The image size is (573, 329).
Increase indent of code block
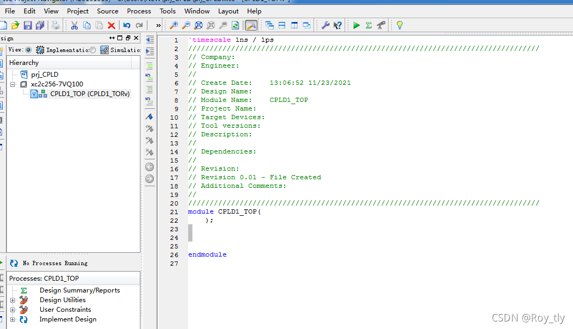(x=150, y=51)
